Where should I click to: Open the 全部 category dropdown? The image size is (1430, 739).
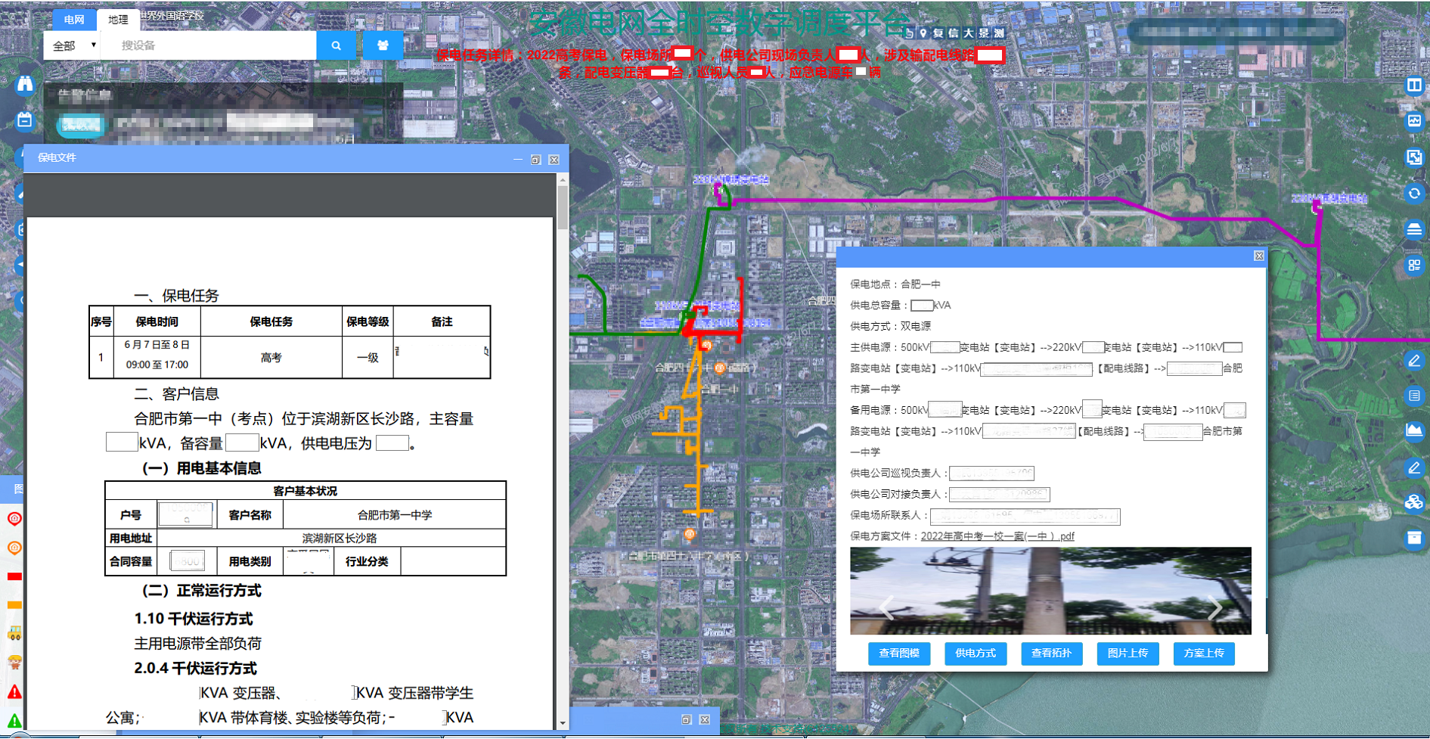coord(73,45)
